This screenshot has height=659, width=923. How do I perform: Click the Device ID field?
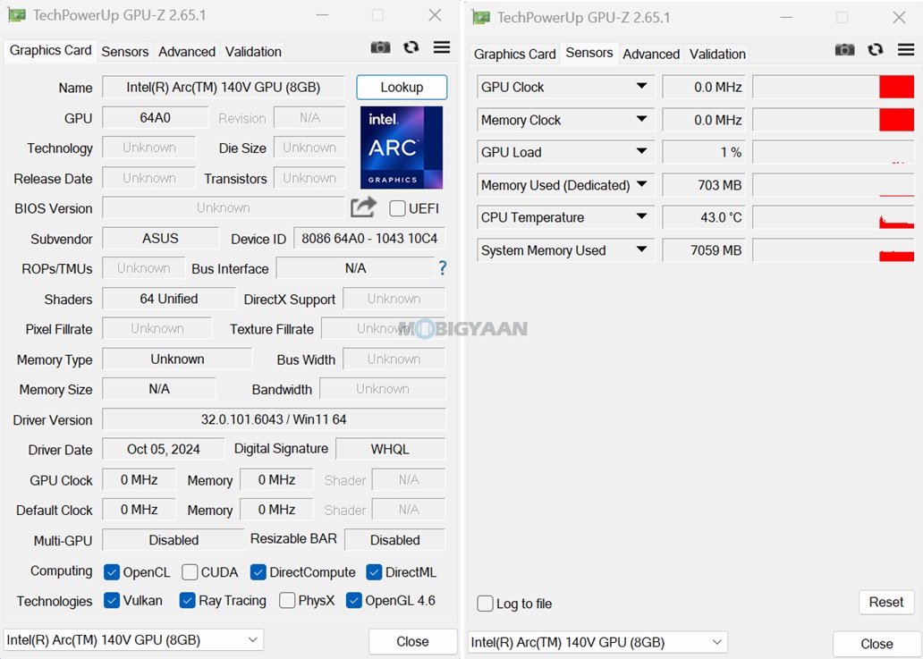(369, 239)
